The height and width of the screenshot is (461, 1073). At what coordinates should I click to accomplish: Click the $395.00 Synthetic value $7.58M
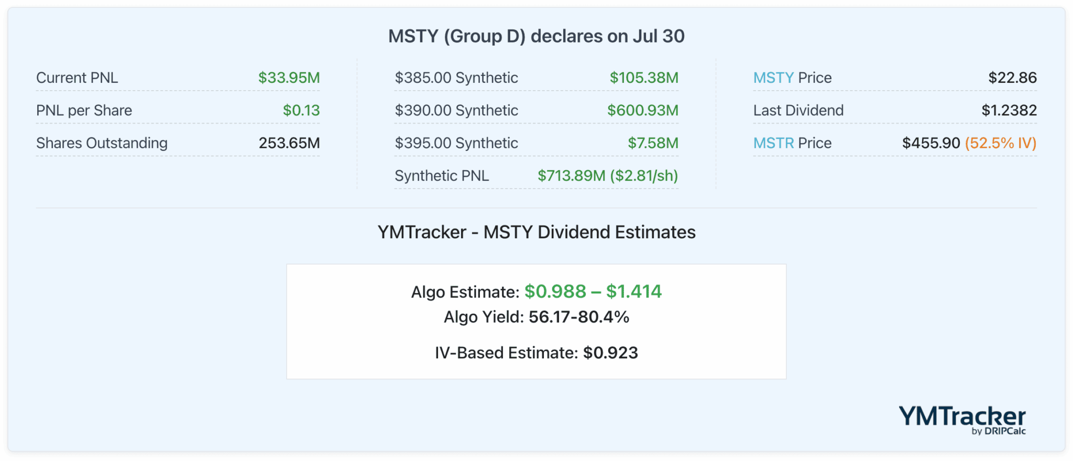click(653, 143)
